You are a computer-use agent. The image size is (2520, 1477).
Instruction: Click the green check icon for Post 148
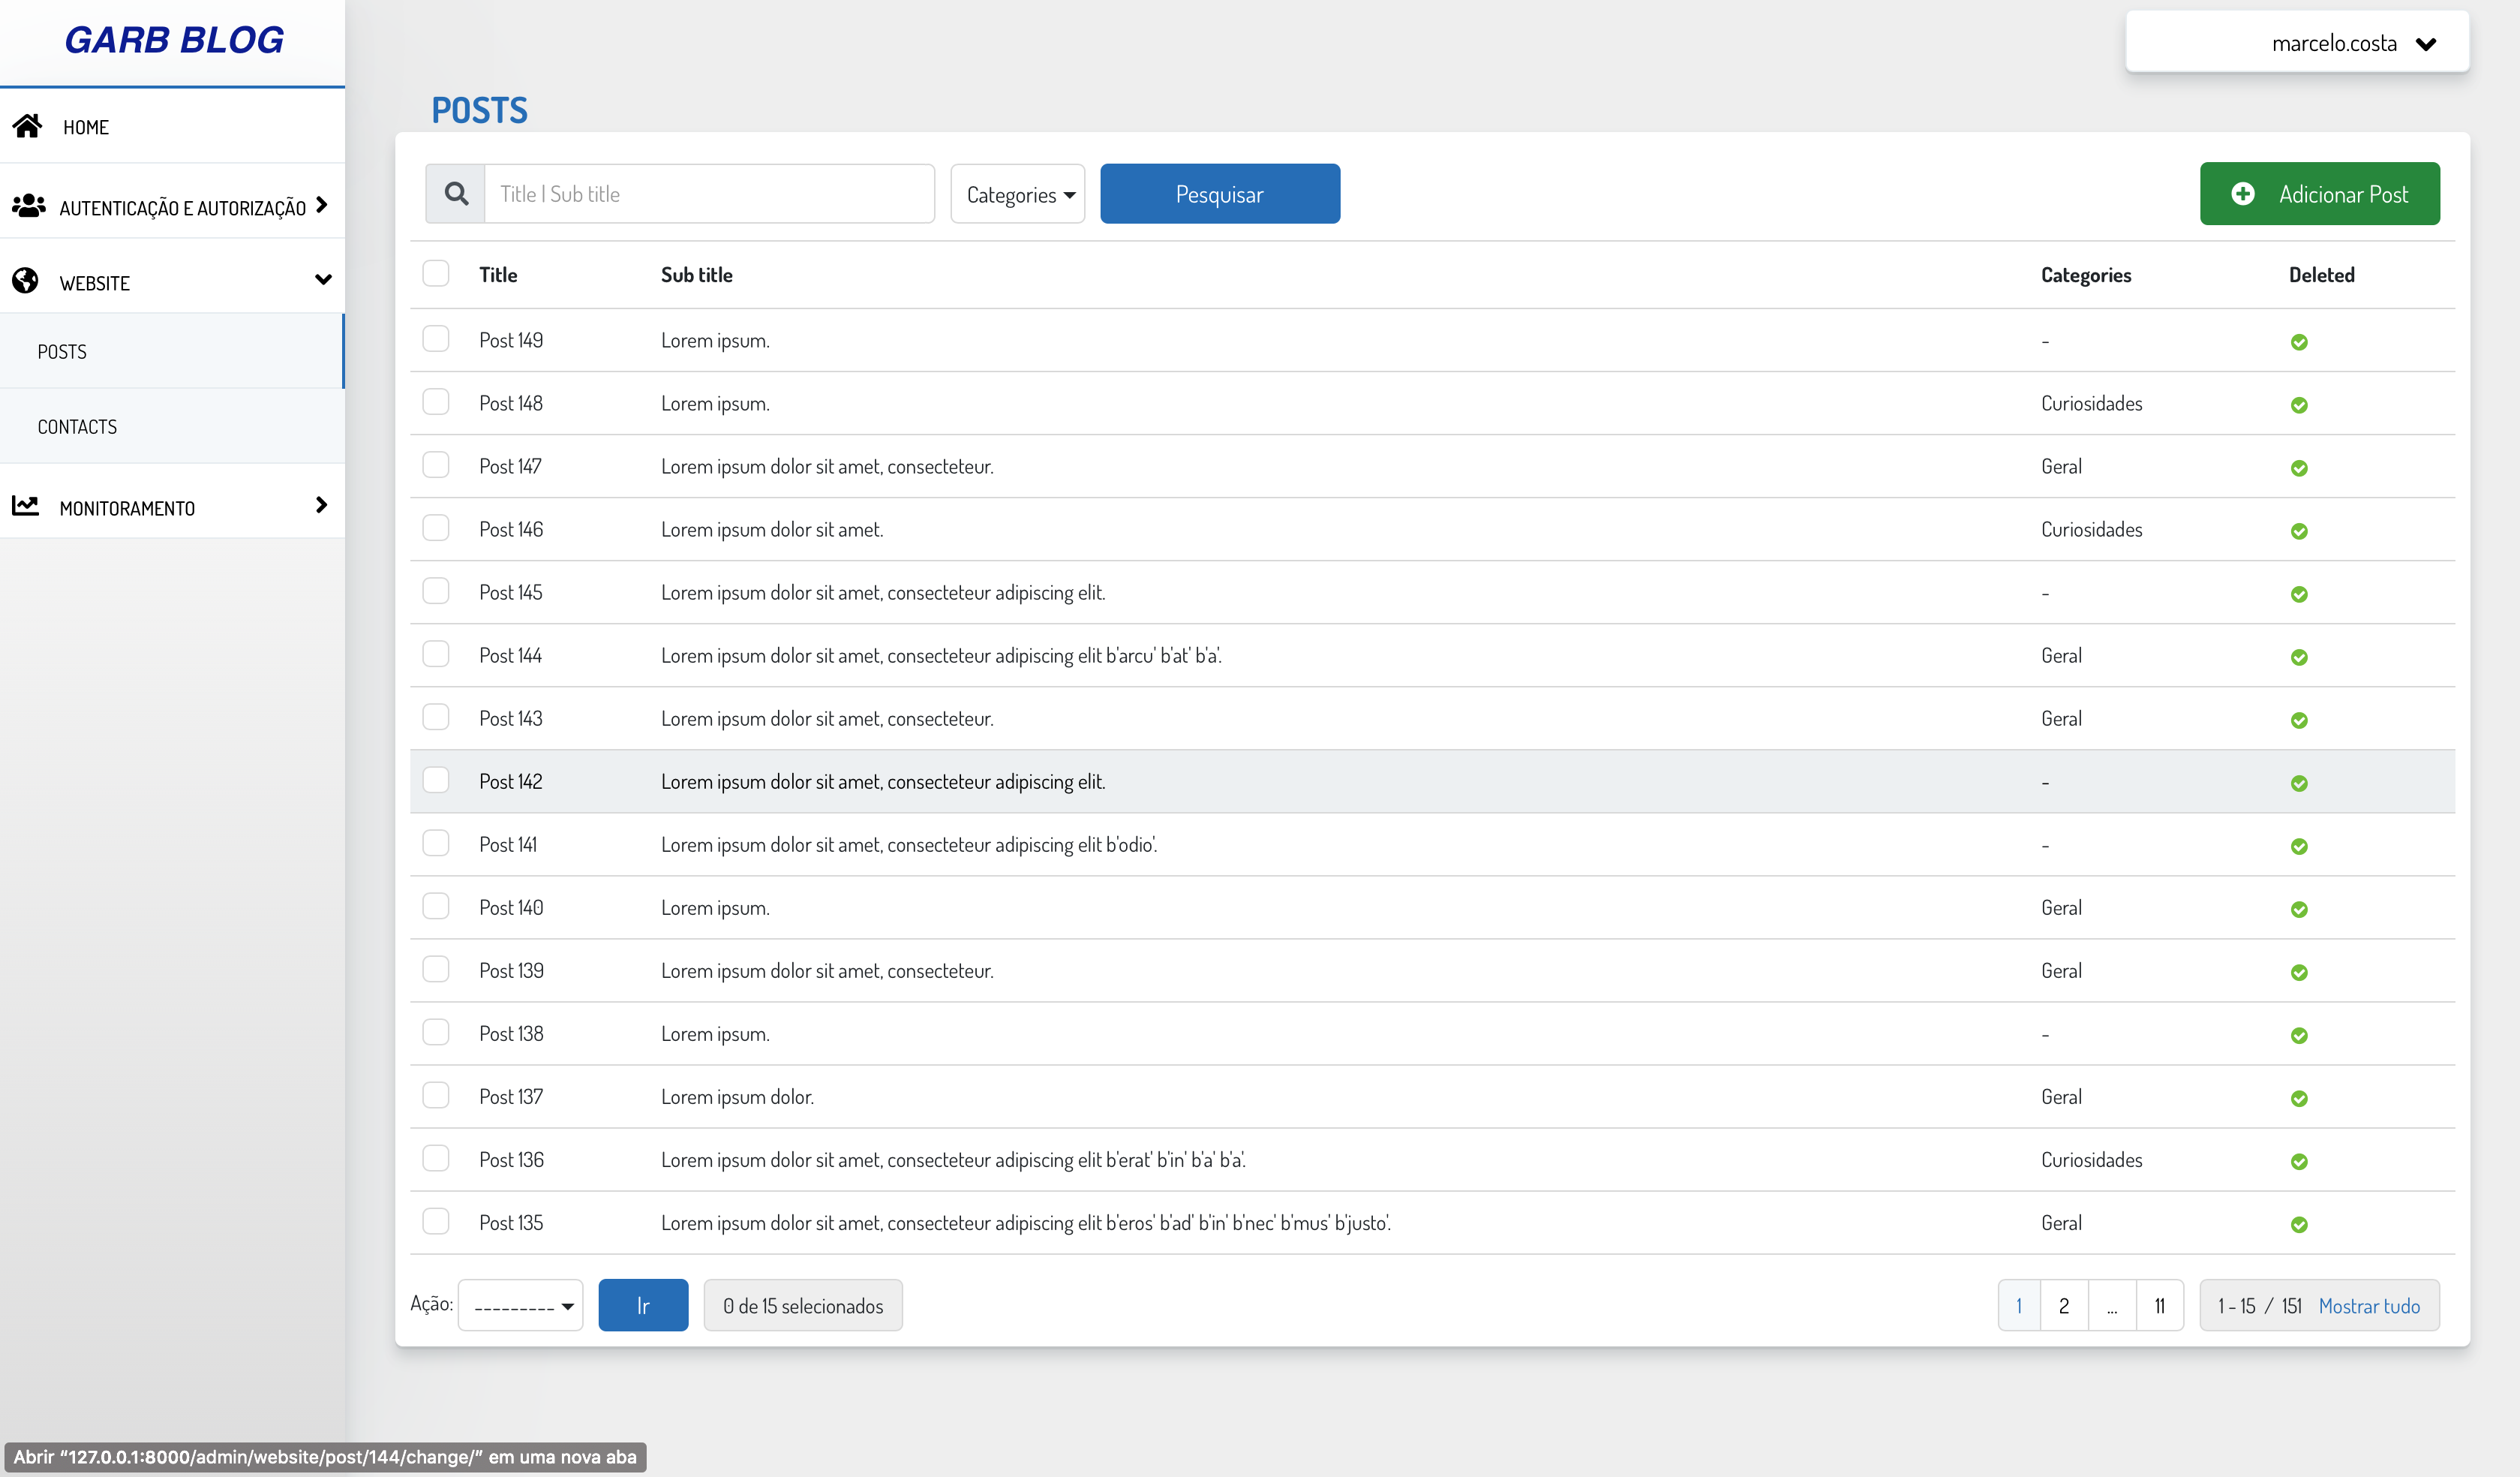coord(2299,405)
